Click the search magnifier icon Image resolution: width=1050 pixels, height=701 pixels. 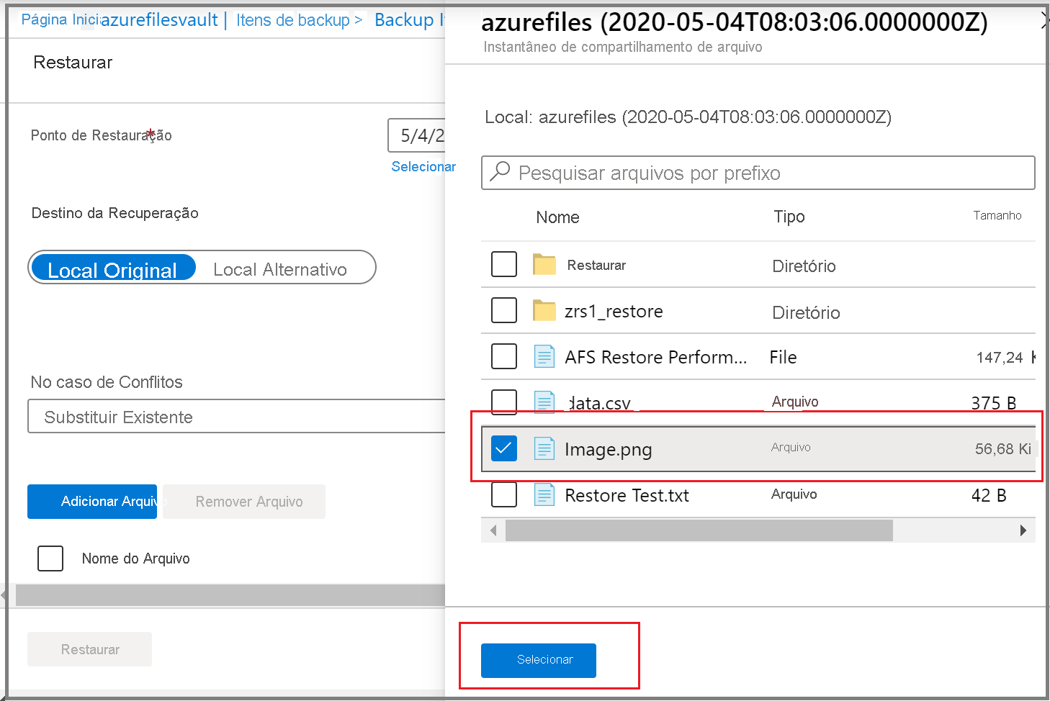pyautogui.click(x=500, y=172)
